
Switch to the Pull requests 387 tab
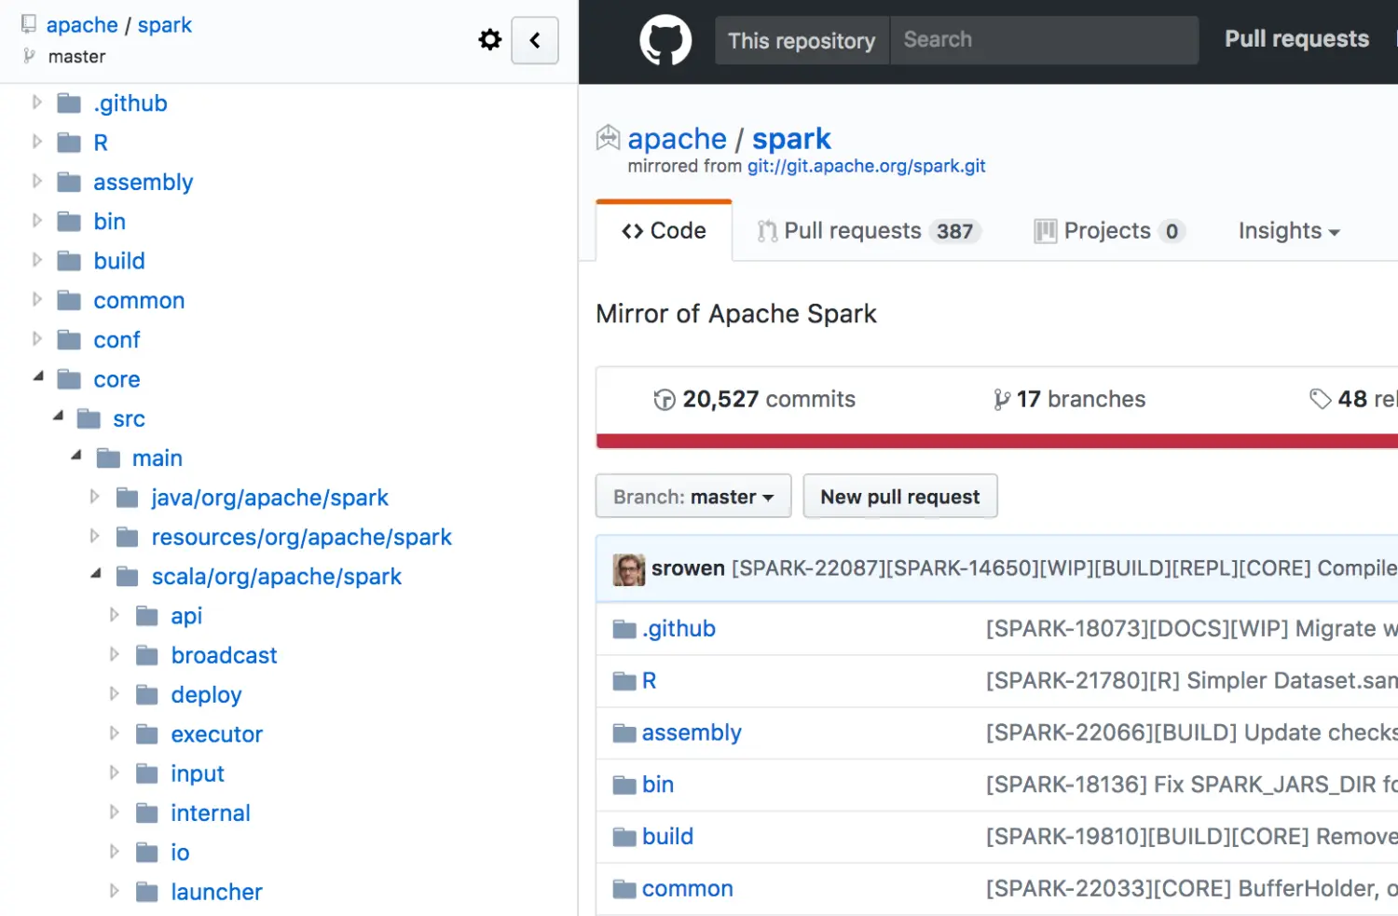tap(869, 231)
